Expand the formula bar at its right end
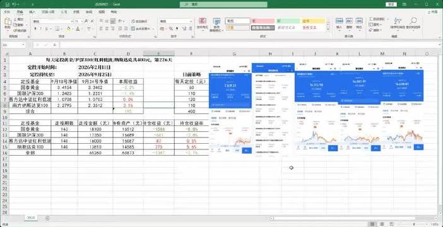 [440, 45]
